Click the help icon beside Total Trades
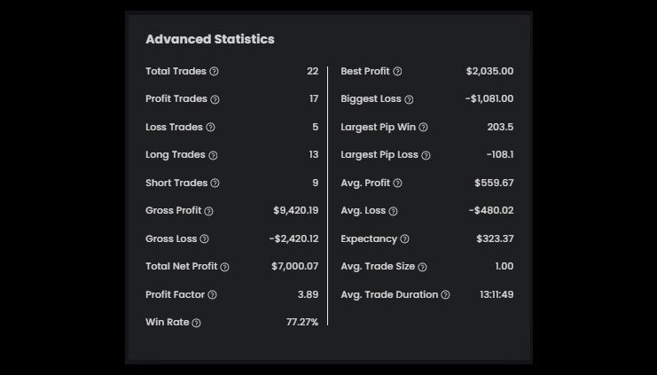 coord(214,72)
